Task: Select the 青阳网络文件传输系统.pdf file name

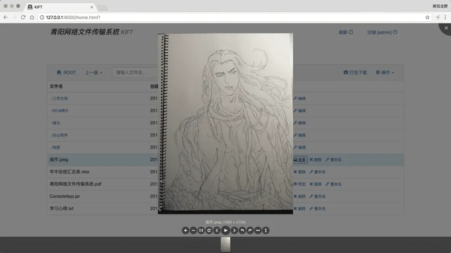Action: [75, 184]
